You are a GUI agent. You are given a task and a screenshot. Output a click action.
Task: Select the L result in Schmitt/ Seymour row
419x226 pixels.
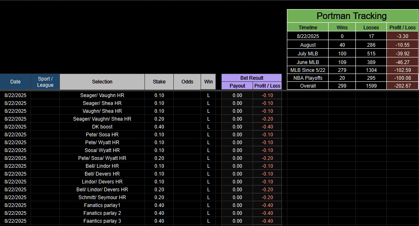208,197
